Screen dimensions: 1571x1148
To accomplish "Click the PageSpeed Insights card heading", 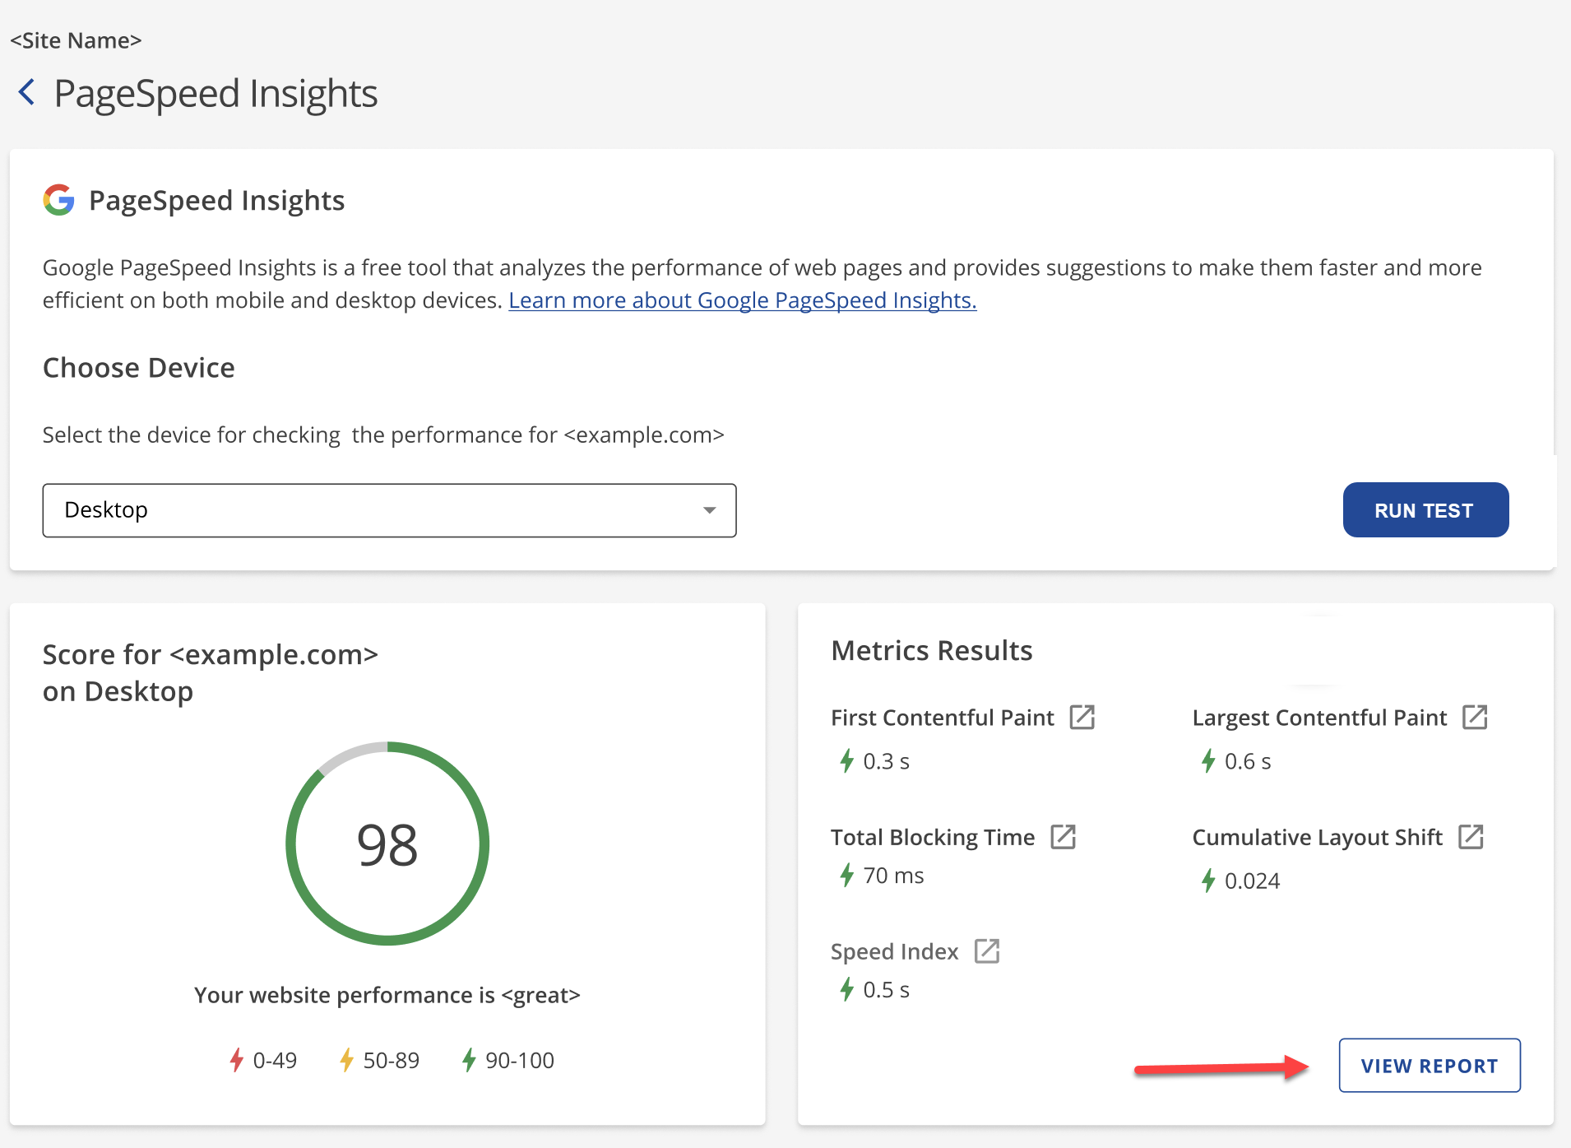I will tap(216, 200).
